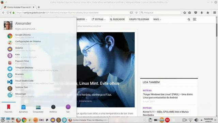The height and width of the screenshot is (123, 218).
Task: Go to Firefox home page icon
Action: click(x=208, y=13)
